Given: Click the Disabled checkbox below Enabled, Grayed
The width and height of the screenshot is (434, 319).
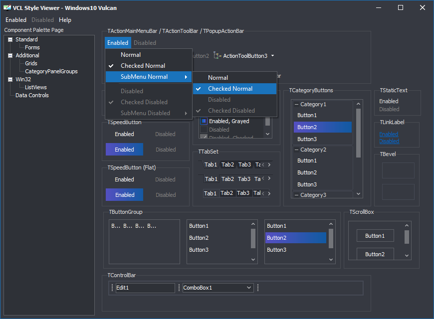Looking at the screenshot, I should click(x=204, y=130).
